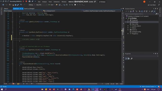This screenshot has height=91, width=162.
Task: Click Collapse All icon in Solution Explorer
Action: pos(144,11)
